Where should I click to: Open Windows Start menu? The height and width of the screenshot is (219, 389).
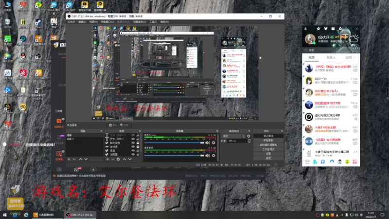point(4,215)
